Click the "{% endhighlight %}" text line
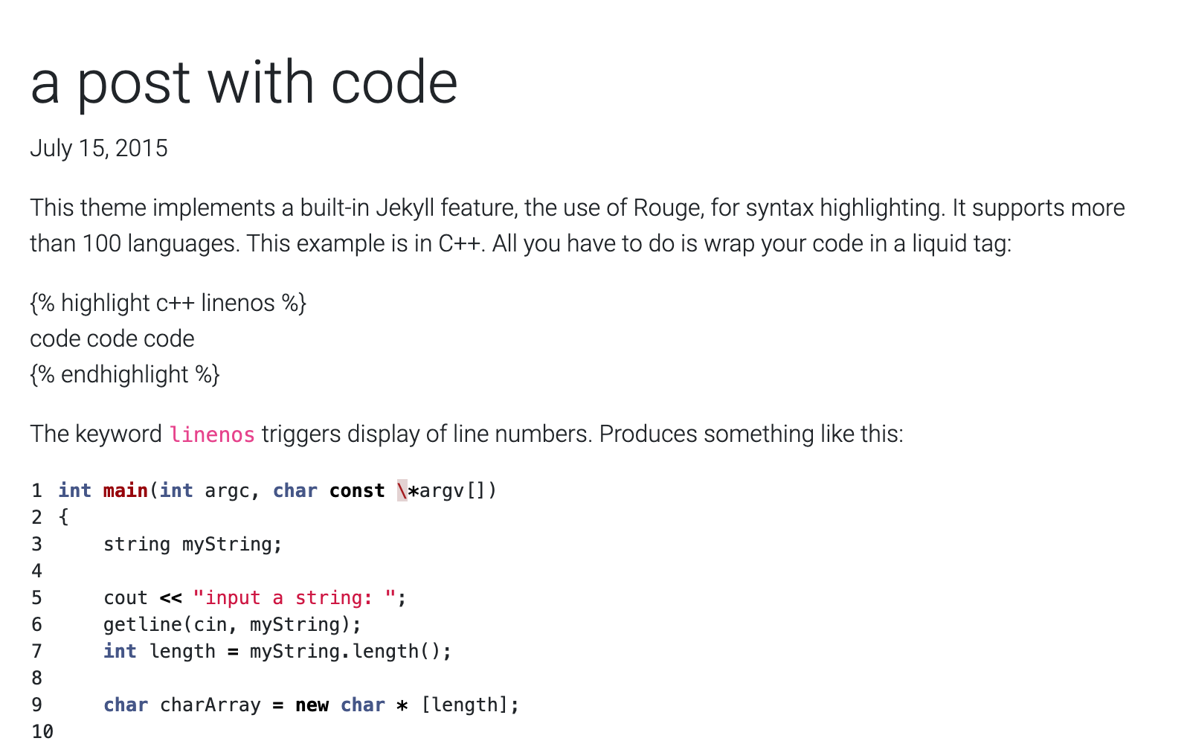Viewport: 1190px width, 744px height. [125, 374]
